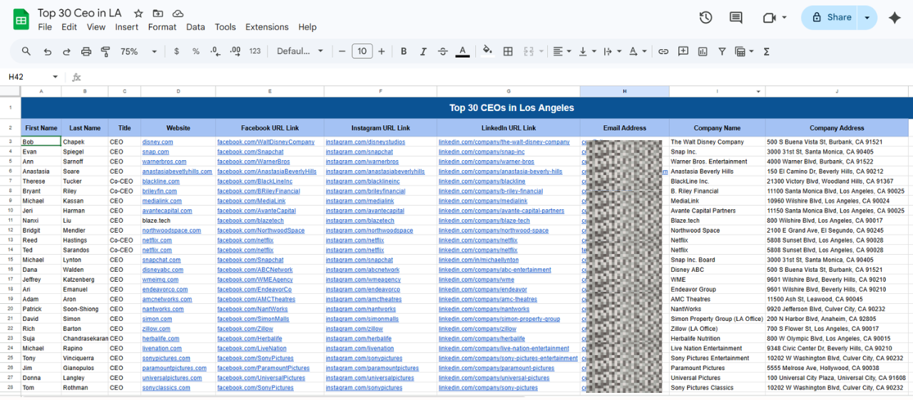Open horizontal align dropdown
913x400 pixels.
click(562, 51)
